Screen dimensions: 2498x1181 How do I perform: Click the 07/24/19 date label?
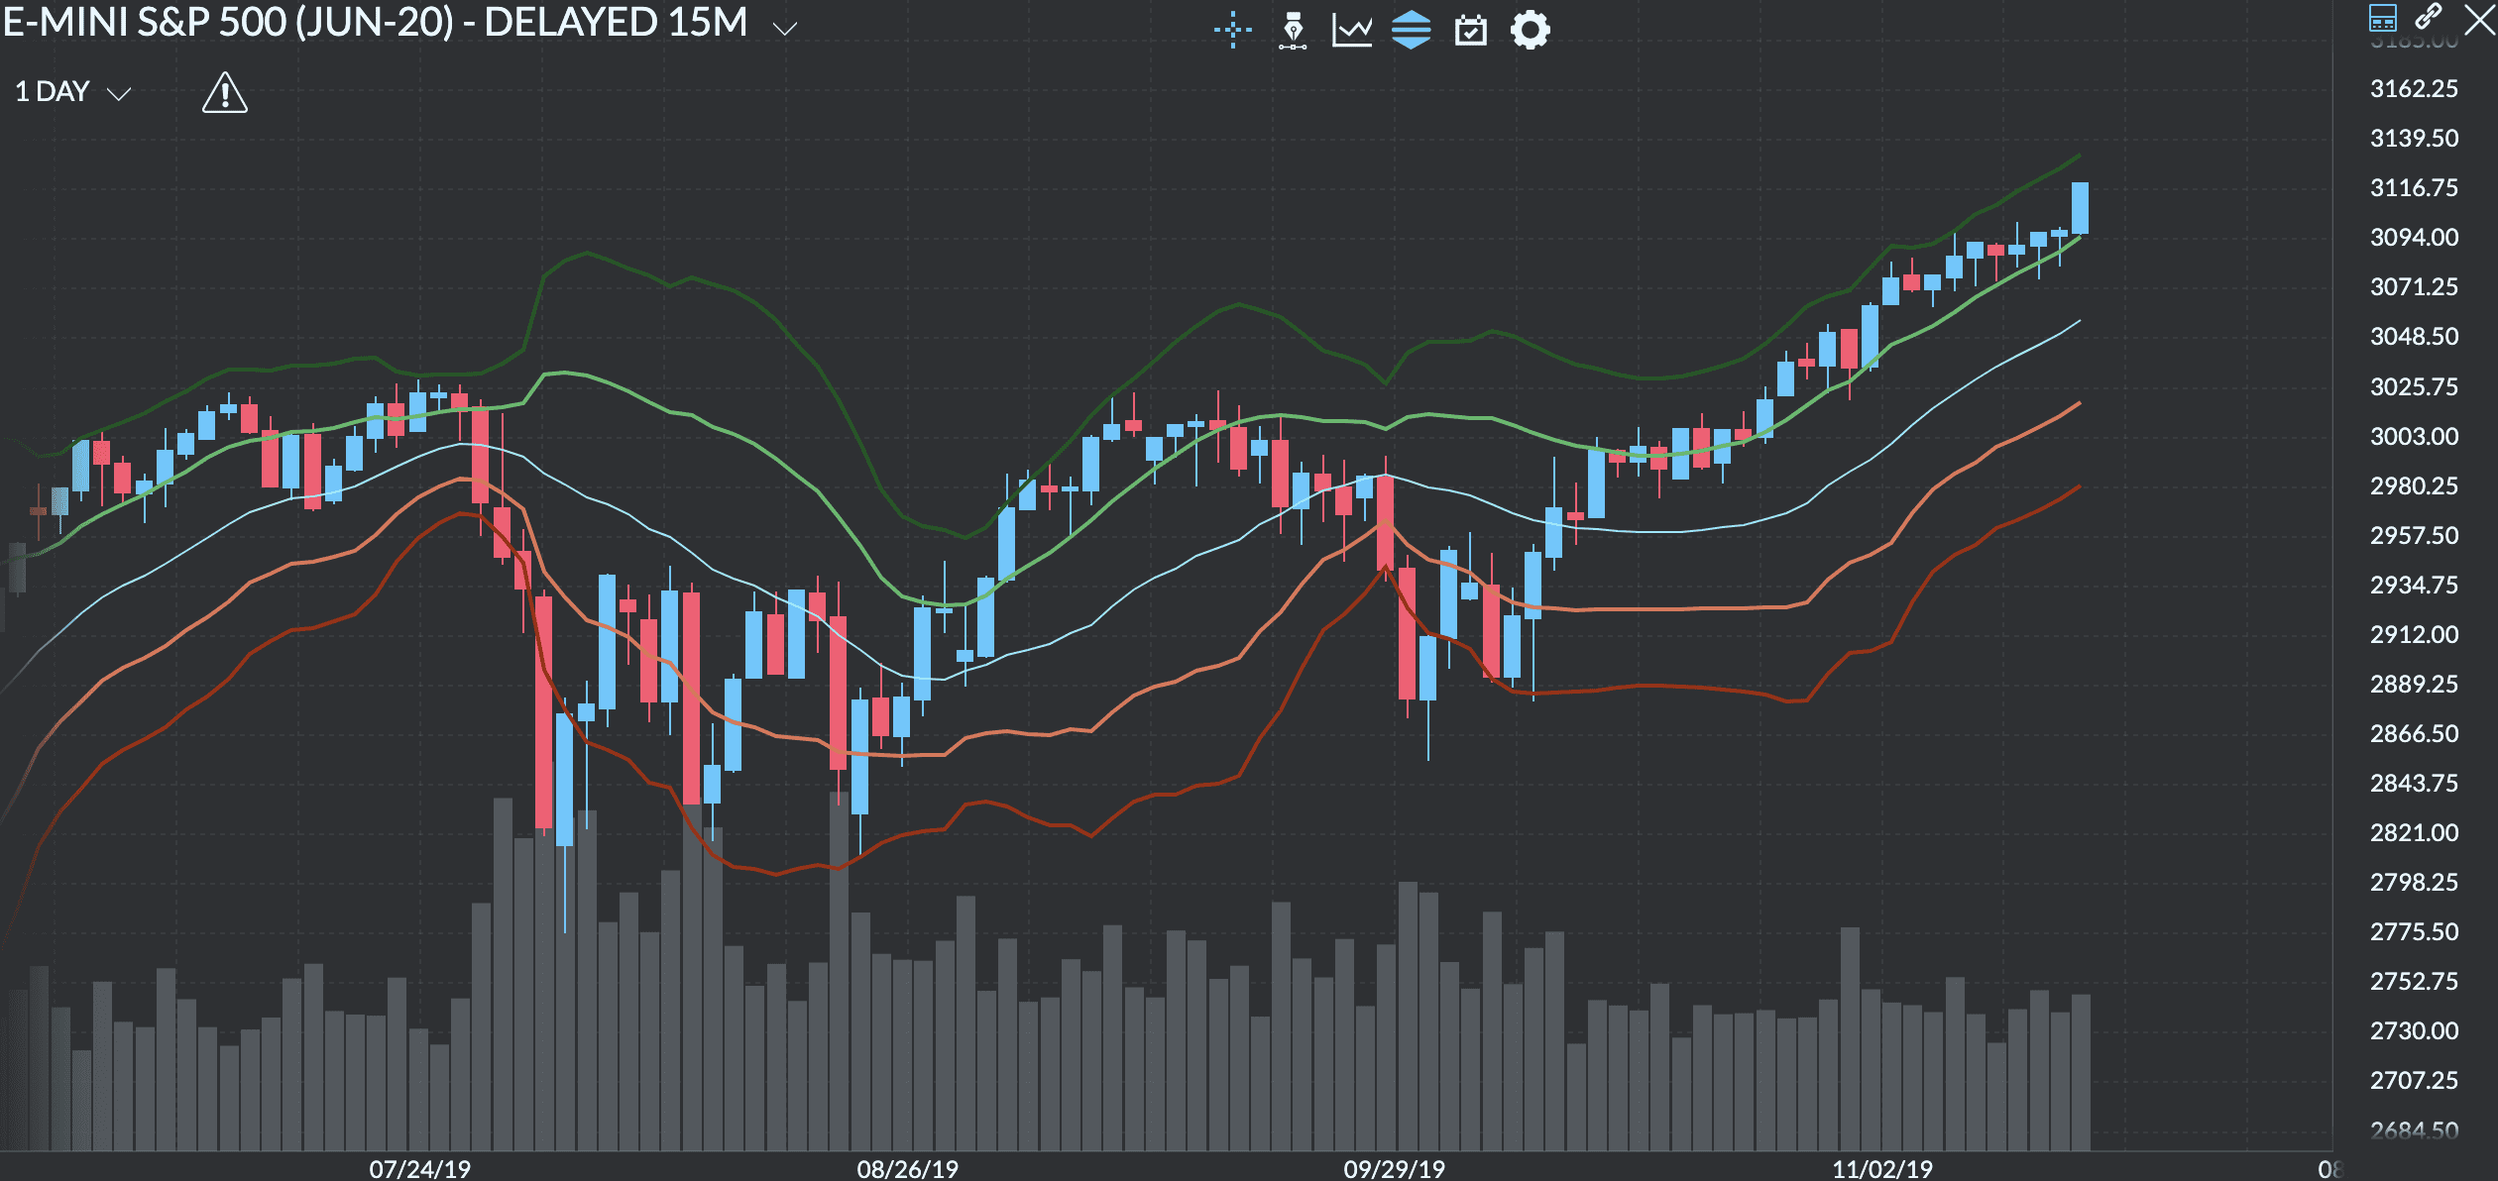(419, 1169)
